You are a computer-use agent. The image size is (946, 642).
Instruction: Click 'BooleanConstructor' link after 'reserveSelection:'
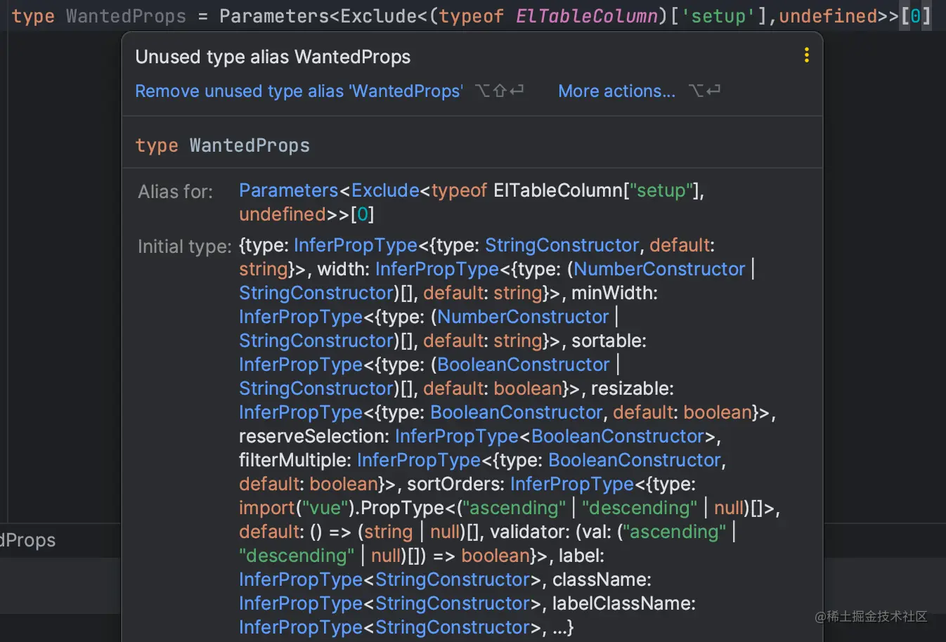(618, 436)
